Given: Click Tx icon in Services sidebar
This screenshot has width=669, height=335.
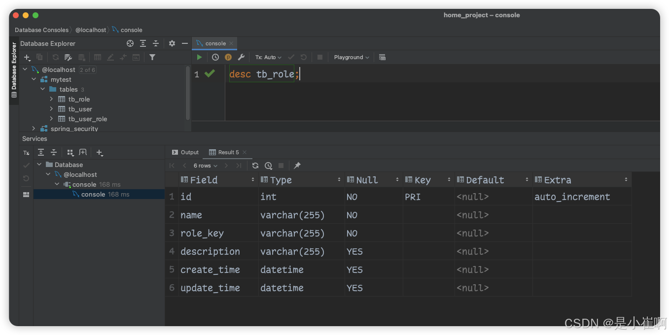Looking at the screenshot, I should [27, 153].
